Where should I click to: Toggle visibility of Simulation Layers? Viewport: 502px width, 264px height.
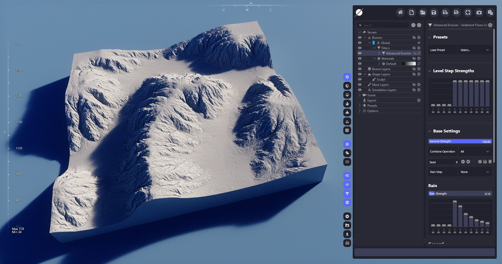(x=360, y=90)
